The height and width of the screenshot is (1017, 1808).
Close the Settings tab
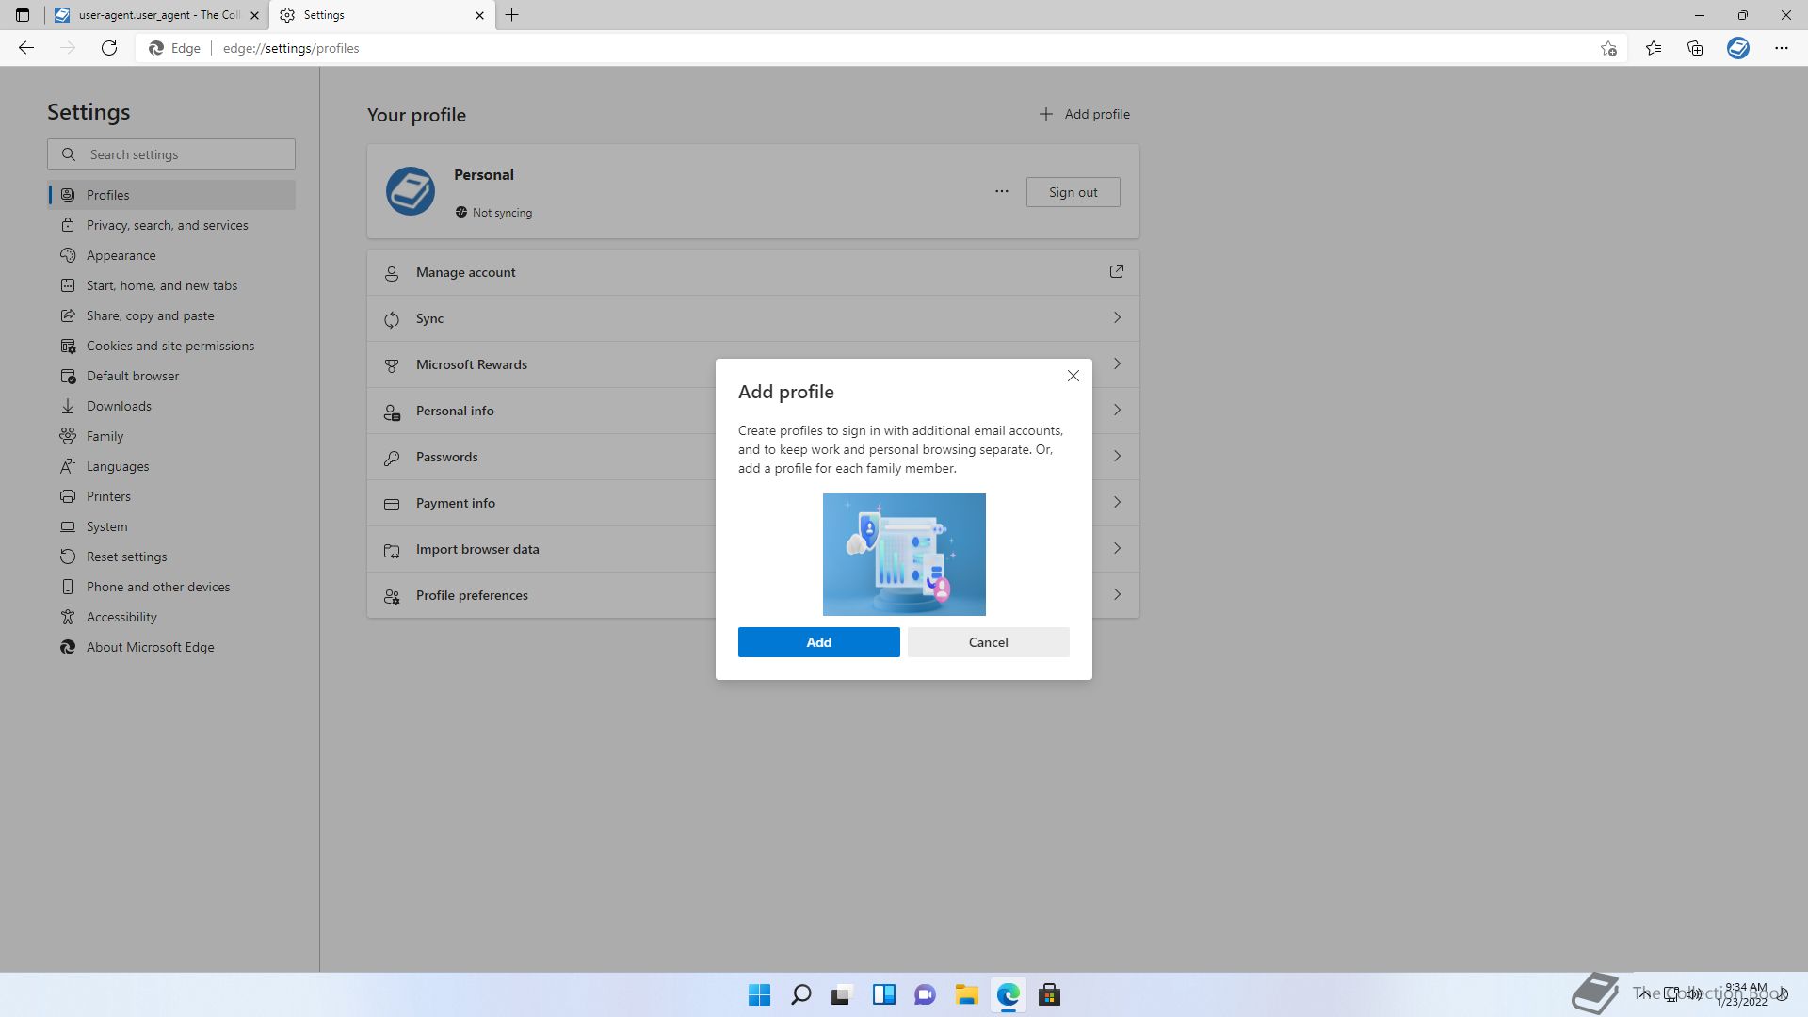point(479,15)
